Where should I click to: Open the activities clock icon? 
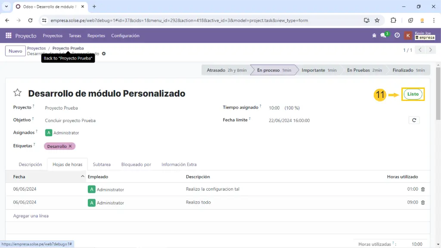pyautogui.click(x=397, y=36)
